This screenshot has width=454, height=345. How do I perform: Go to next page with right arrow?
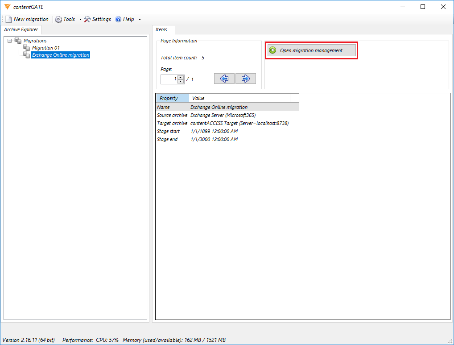pyautogui.click(x=245, y=79)
